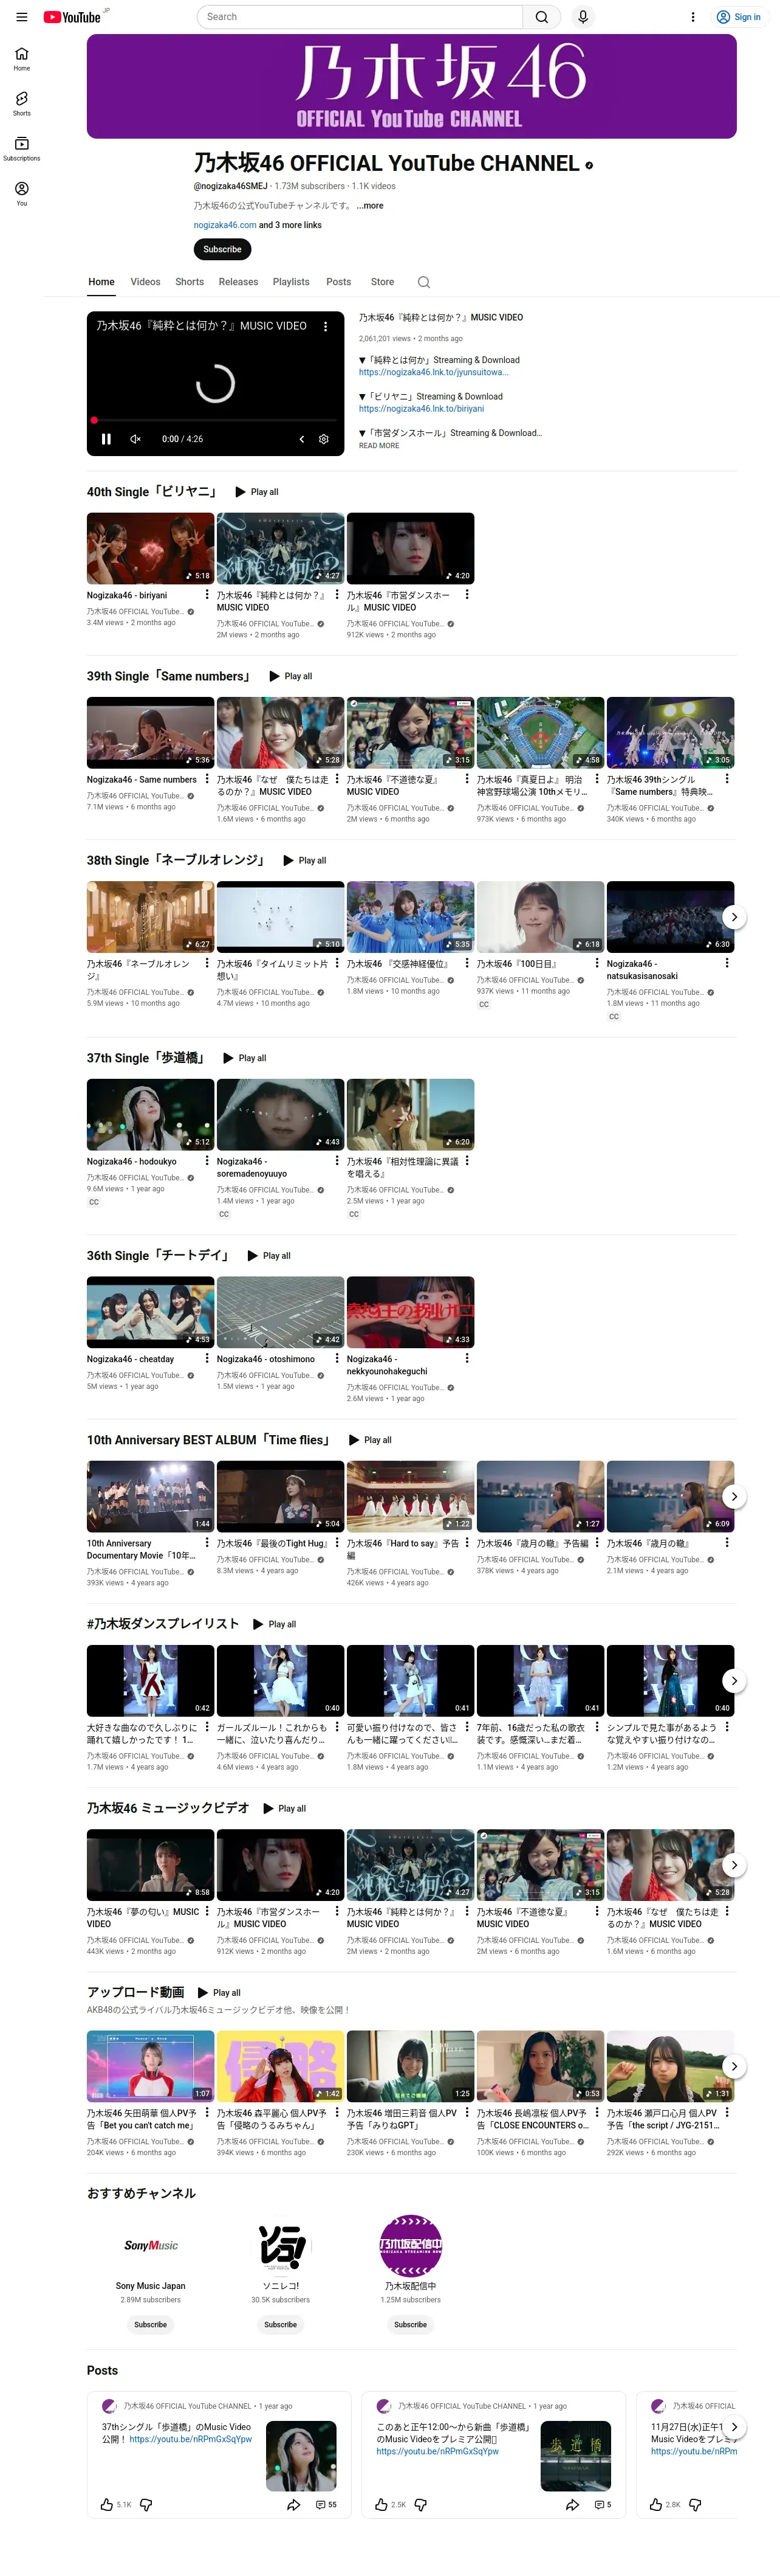Switch to Playlists tab
Viewport: 780px width, 2576px height.
pos(290,282)
